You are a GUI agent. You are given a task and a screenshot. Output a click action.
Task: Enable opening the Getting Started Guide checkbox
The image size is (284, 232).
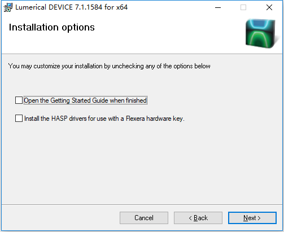[19, 100]
